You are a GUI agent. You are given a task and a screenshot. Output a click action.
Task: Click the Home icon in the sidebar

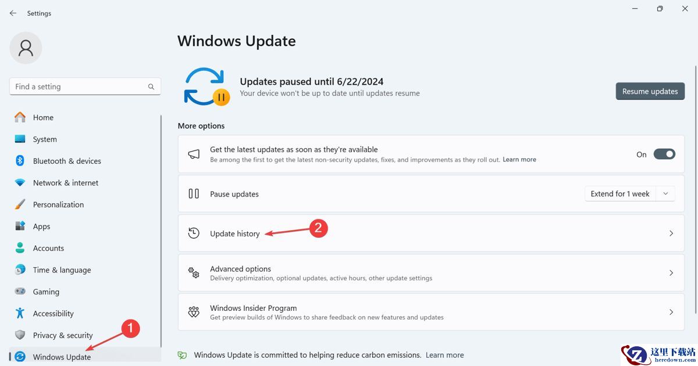20,117
